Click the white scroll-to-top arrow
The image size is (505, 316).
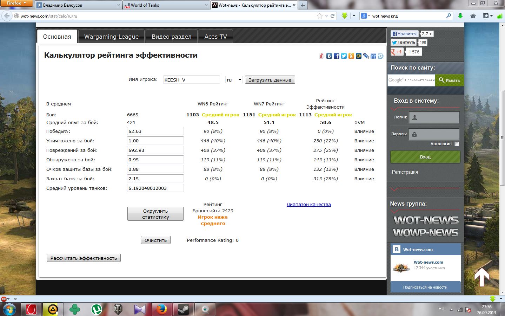pos(482,277)
